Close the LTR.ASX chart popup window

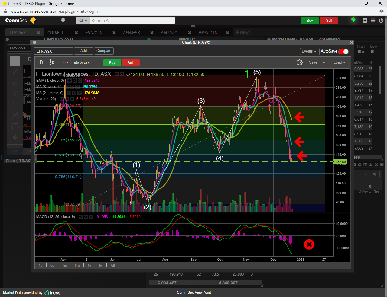point(351,43)
